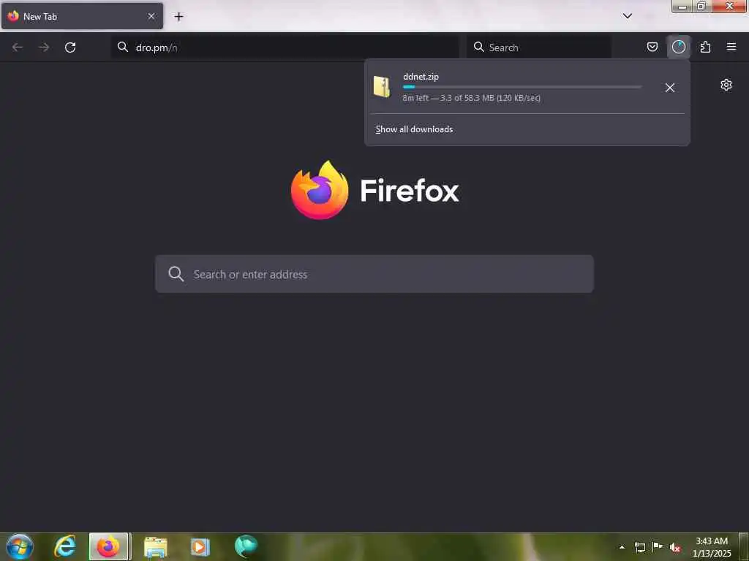The height and width of the screenshot is (561, 749).
Task: Open Show all downloads
Action: point(414,129)
